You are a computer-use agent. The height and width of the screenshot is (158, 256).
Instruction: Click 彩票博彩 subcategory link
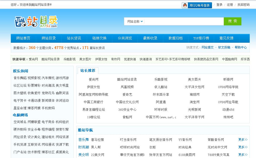tap(34, 85)
